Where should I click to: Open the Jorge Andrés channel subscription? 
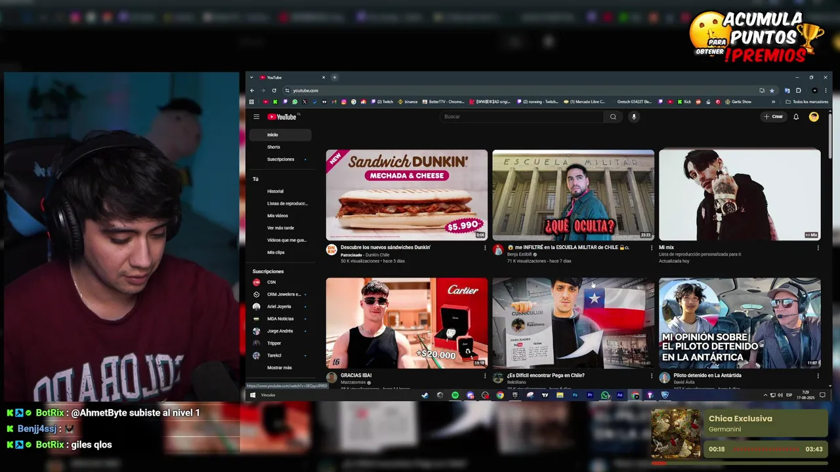(280, 331)
